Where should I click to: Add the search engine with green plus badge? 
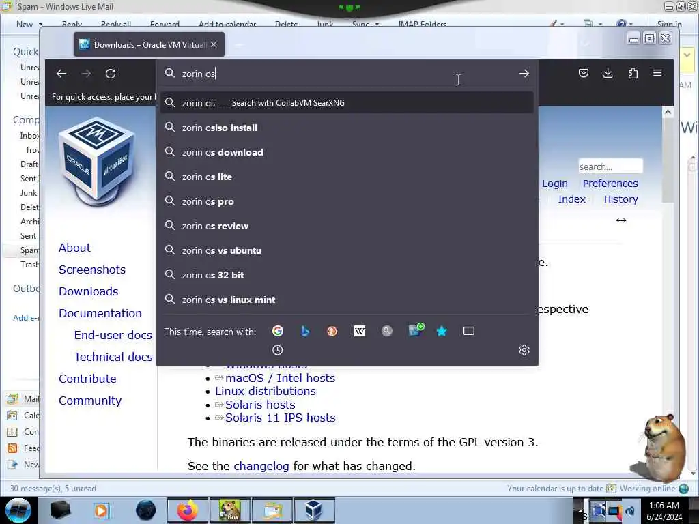(x=416, y=330)
